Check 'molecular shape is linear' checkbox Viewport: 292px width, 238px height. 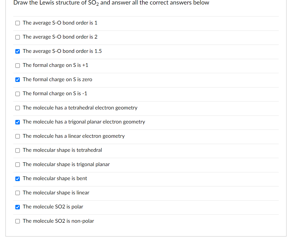click(18, 193)
